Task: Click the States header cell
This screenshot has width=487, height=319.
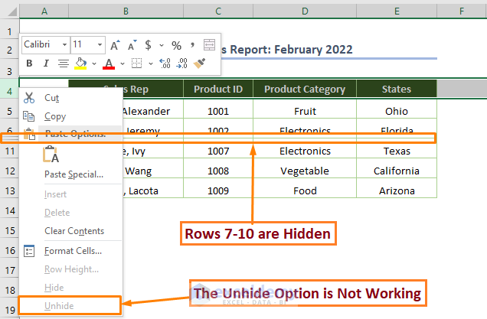Action: 397,89
